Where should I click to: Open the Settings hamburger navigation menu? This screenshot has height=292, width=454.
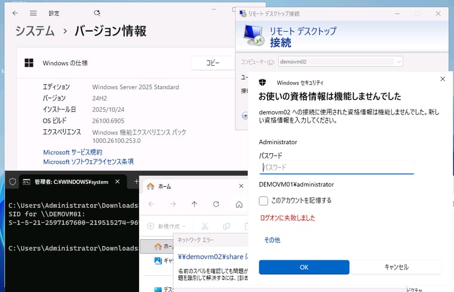[34, 13]
